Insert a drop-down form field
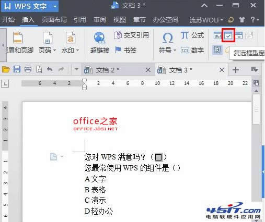The image size is (265, 222). click(239, 35)
